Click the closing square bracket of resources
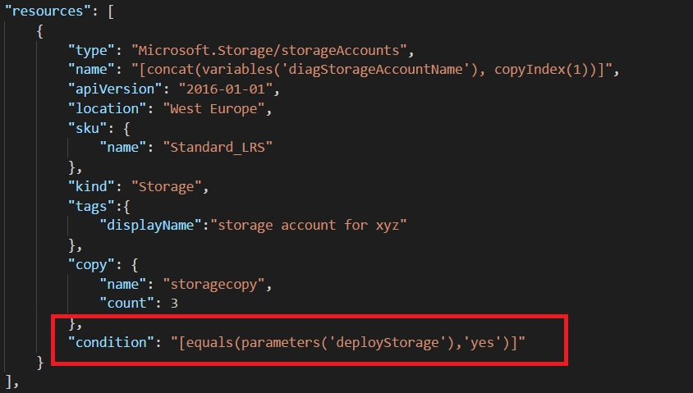 [x=10, y=381]
